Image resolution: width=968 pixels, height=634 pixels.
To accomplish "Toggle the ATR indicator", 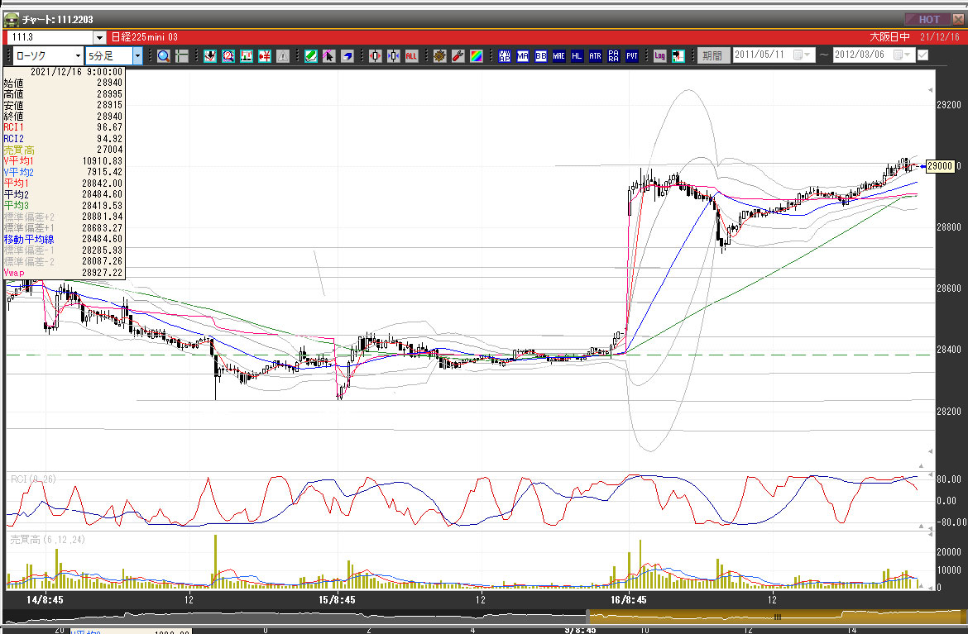I will point(595,56).
